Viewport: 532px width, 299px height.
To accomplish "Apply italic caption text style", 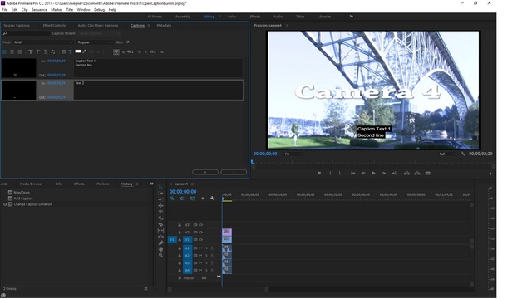I will (38, 51).
